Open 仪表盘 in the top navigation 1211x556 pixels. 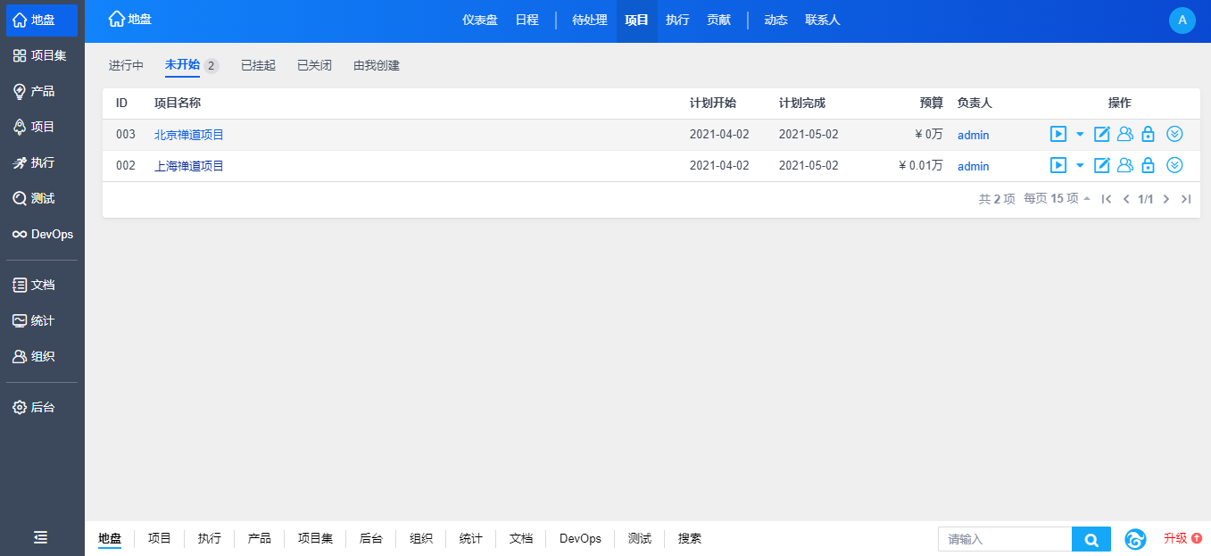(x=480, y=21)
